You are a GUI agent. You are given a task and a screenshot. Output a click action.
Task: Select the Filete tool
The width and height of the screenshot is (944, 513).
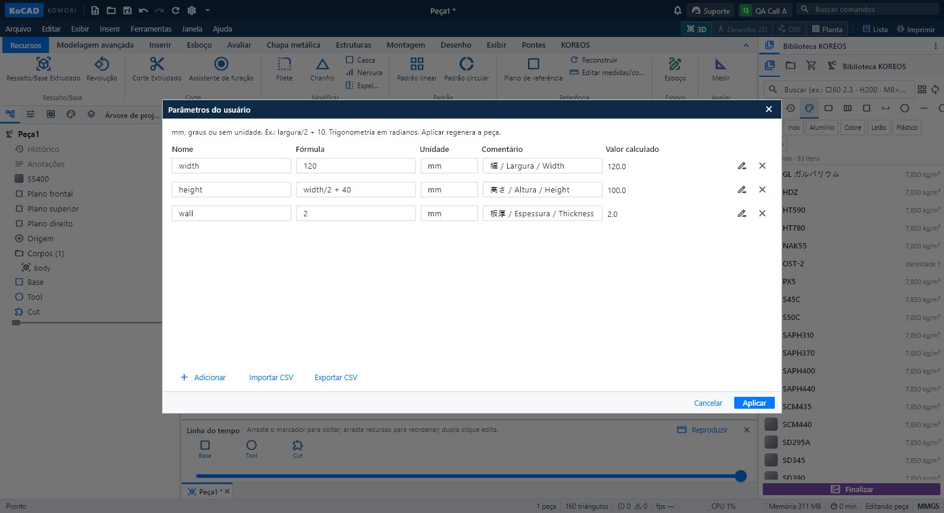(284, 69)
